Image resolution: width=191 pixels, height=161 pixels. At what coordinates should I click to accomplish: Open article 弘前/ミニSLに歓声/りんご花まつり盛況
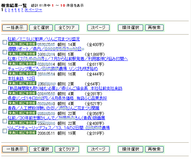(44, 39)
